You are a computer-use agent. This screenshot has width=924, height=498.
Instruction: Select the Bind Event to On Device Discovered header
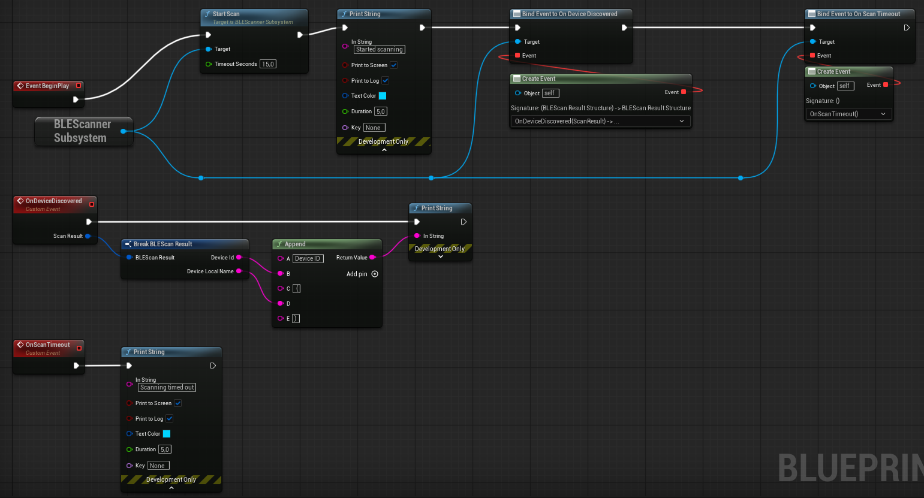click(571, 14)
